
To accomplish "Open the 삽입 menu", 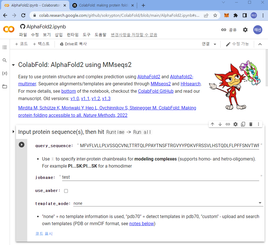I will pyautogui.click(x=58, y=35).
